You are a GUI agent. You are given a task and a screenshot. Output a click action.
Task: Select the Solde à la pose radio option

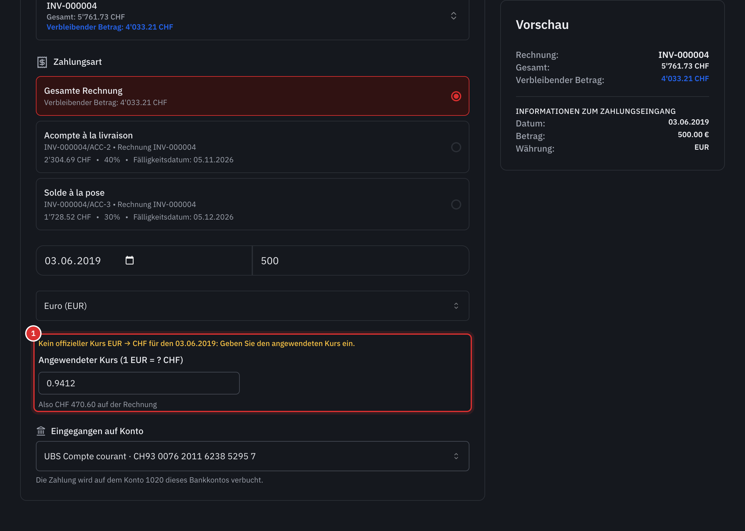click(456, 204)
